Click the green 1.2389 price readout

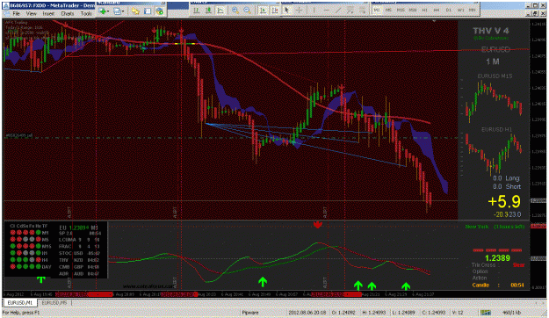(x=497, y=258)
